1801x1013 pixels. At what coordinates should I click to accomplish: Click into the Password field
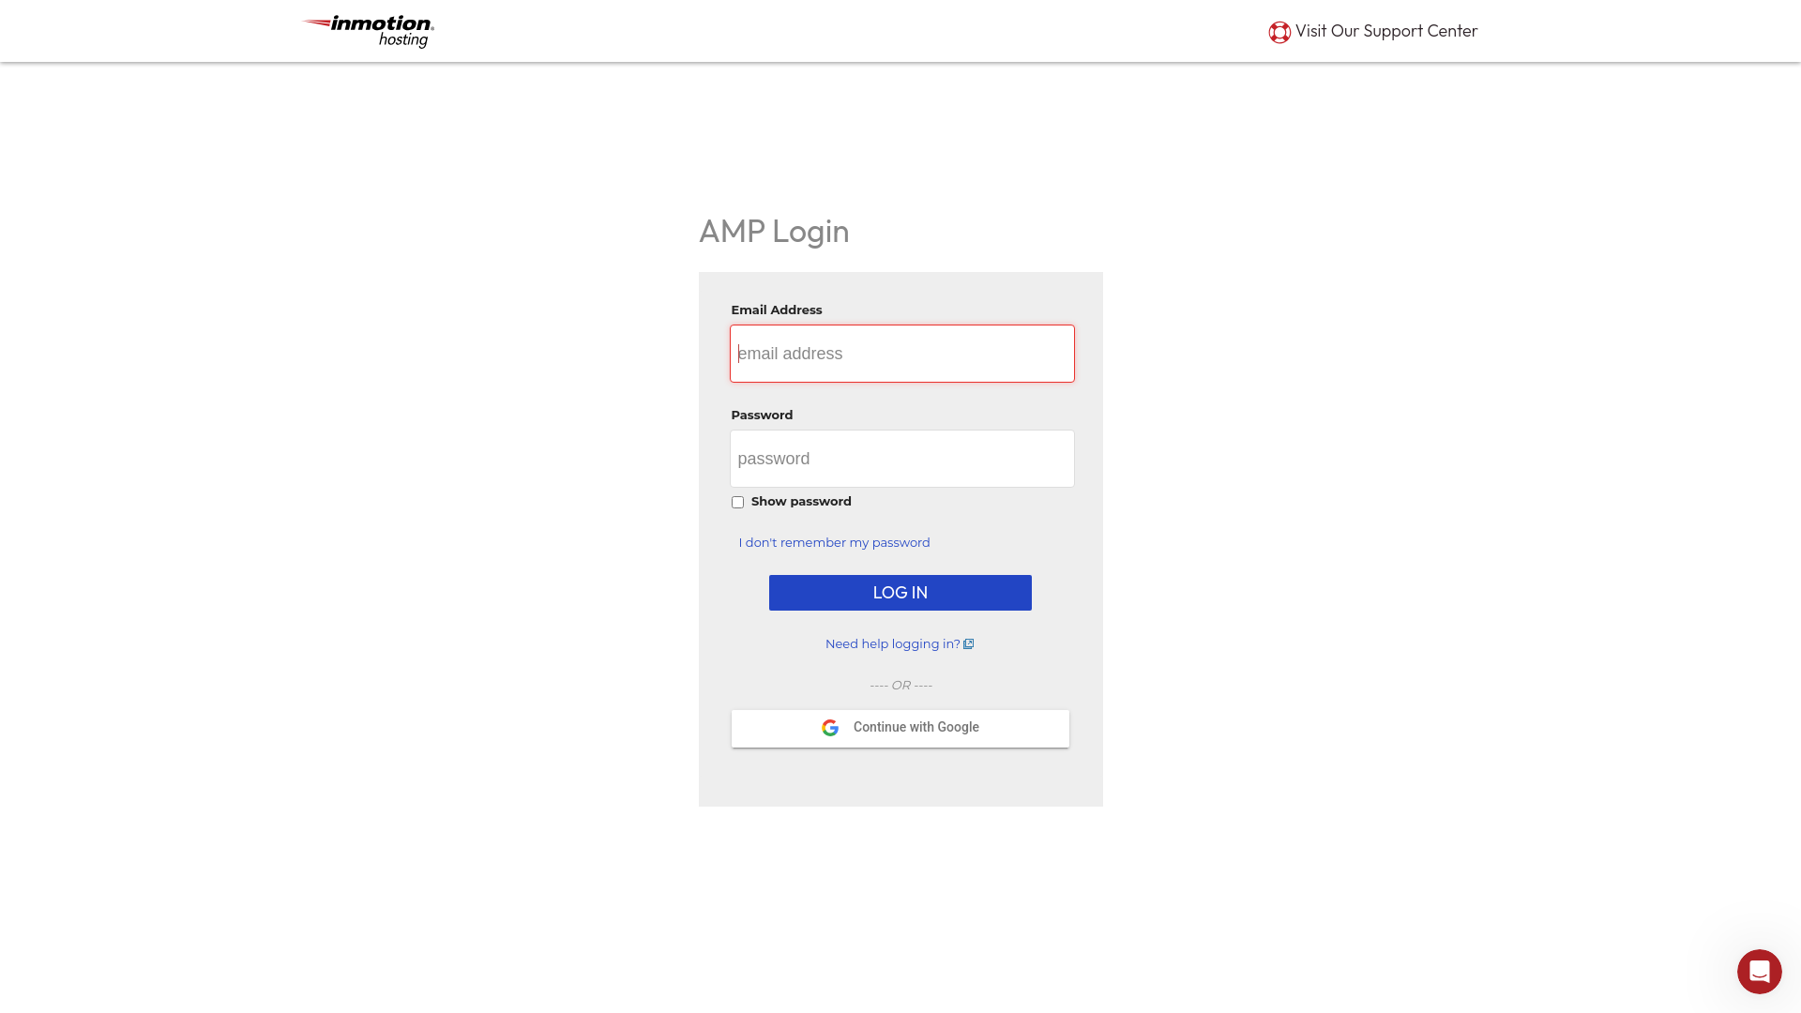(902, 459)
